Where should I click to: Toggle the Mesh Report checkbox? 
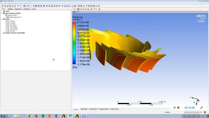pyautogui.click(x=6, y=25)
